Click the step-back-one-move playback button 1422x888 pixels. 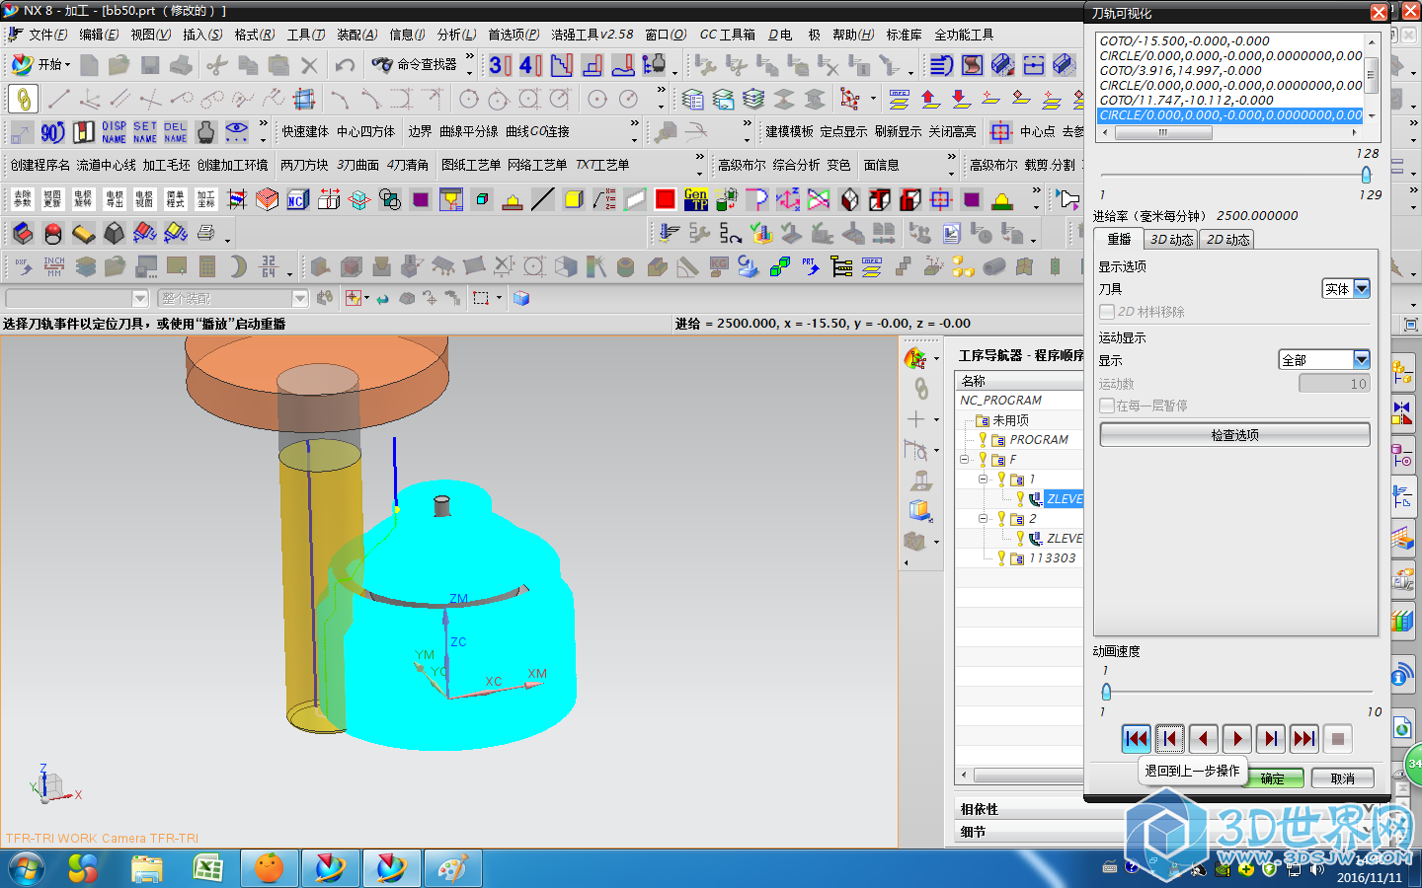point(1170,738)
